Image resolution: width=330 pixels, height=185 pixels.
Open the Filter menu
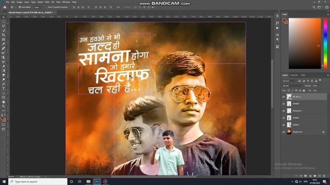(47, 2)
